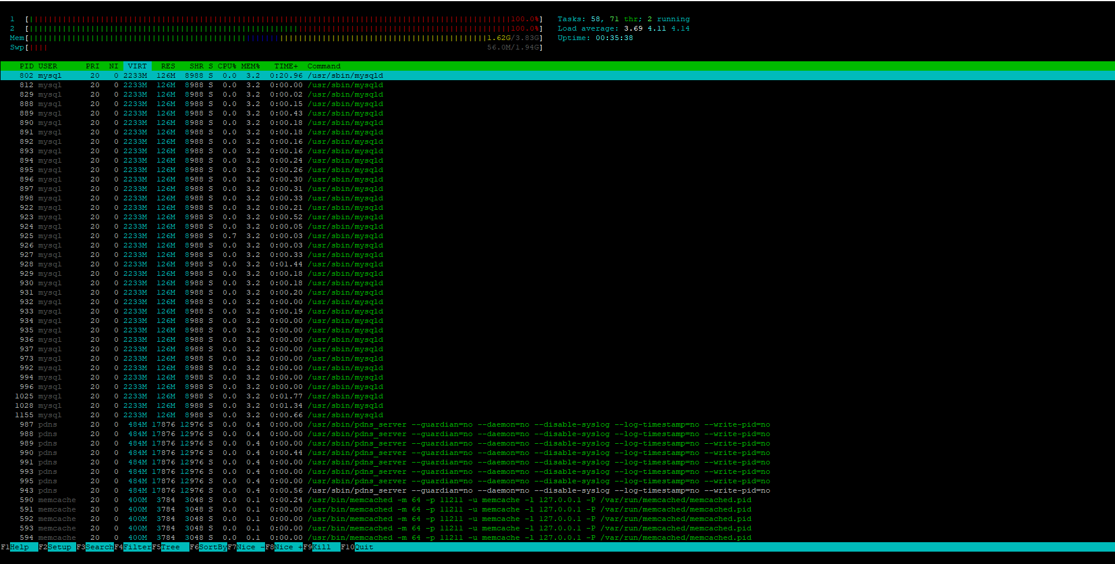Sort by the PID column header
The height and width of the screenshot is (564, 1115).
pos(27,66)
